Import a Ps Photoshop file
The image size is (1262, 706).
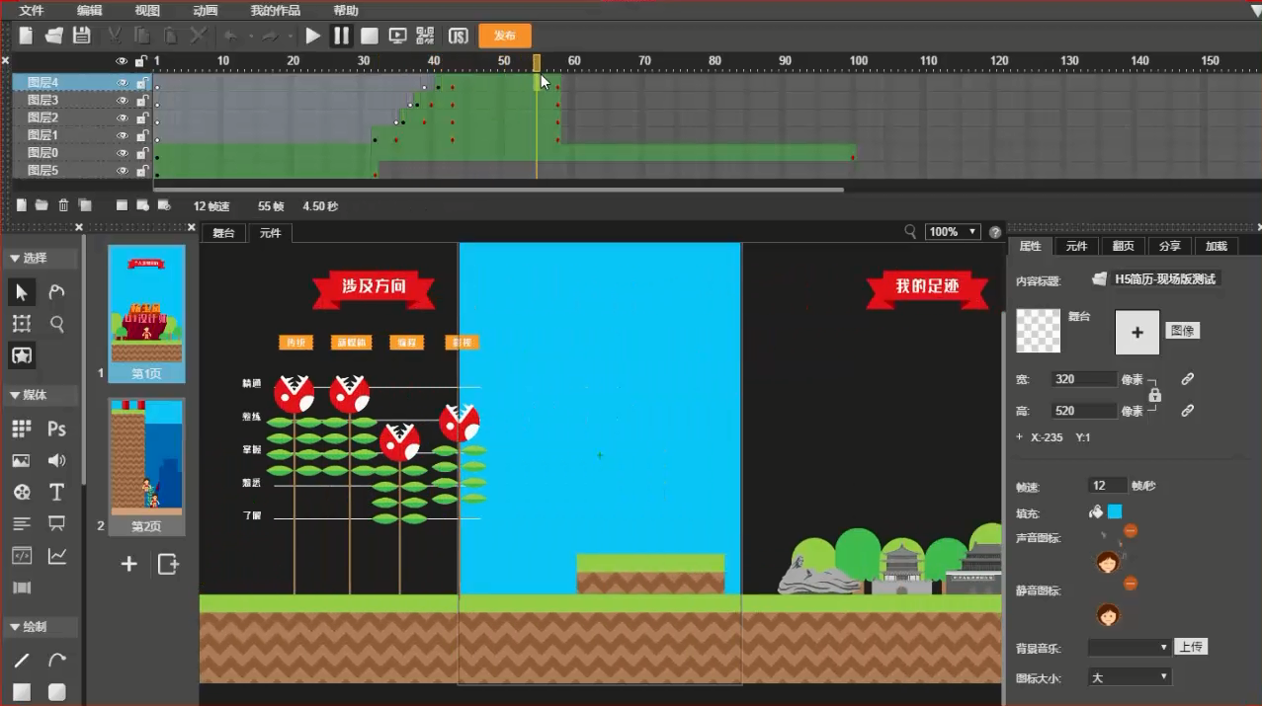(57, 429)
